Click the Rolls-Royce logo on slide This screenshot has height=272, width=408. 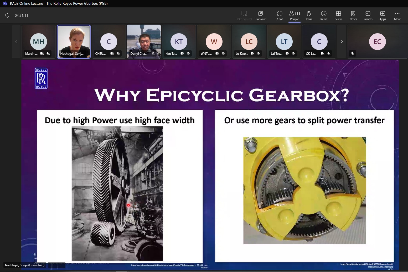41,78
